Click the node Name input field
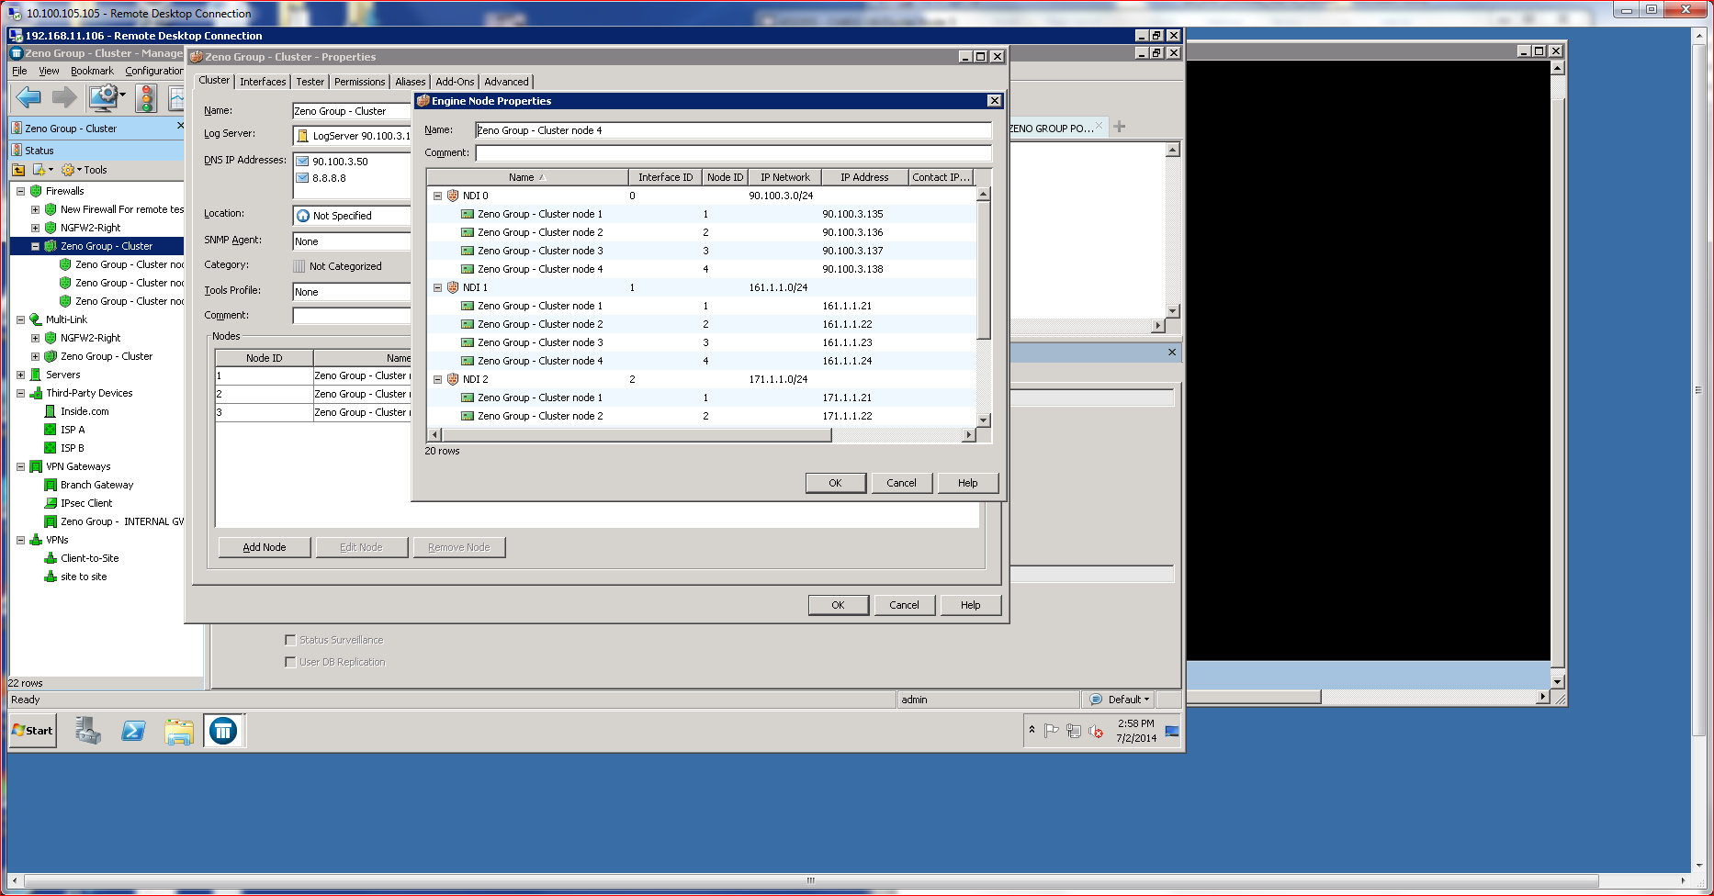This screenshot has width=1714, height=896. [x=733, y=130]
